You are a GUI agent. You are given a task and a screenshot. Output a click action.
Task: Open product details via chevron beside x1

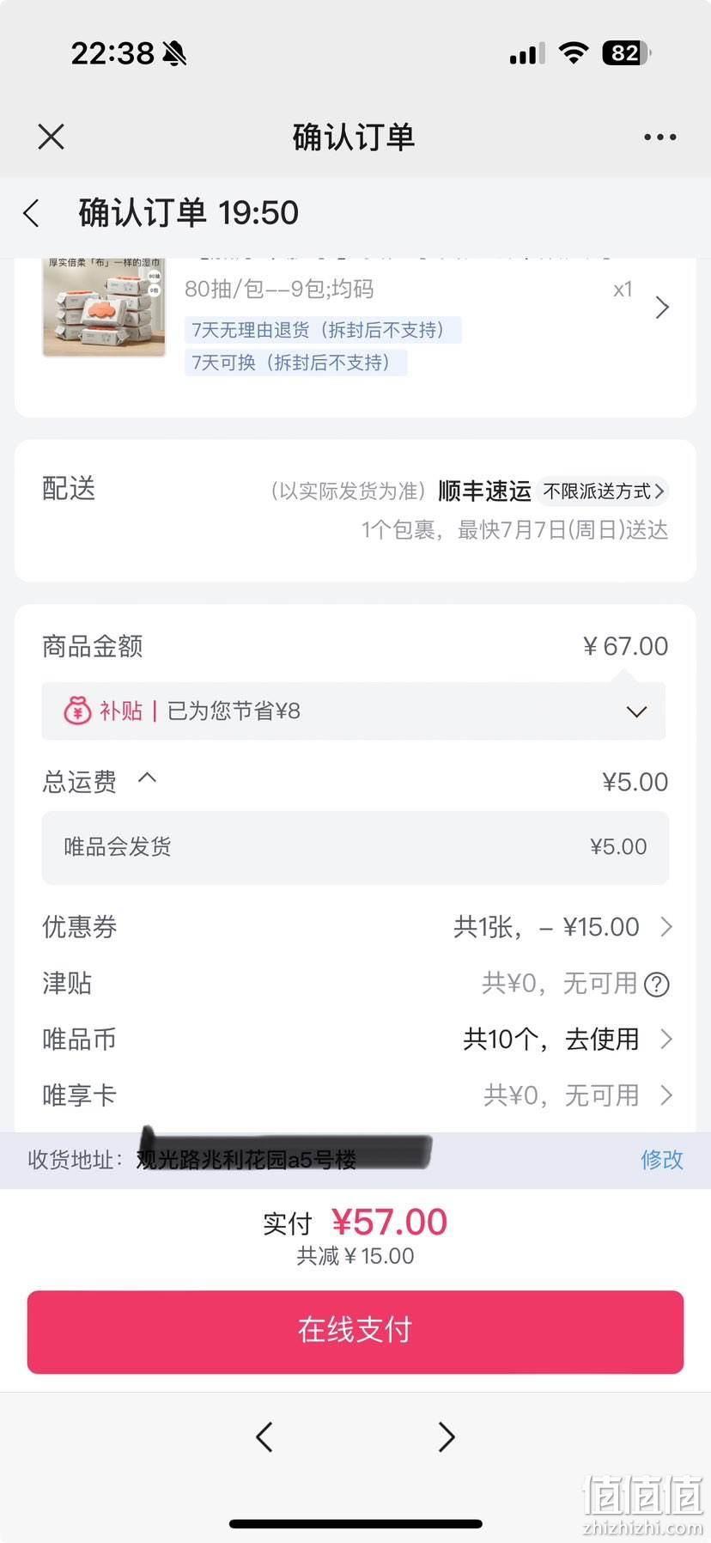click(x=662, y=308)
